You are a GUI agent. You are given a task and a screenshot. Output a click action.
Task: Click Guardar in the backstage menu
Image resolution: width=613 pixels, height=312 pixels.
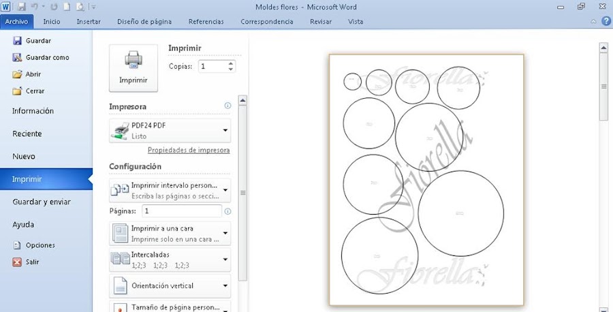[x=38, y=41]
